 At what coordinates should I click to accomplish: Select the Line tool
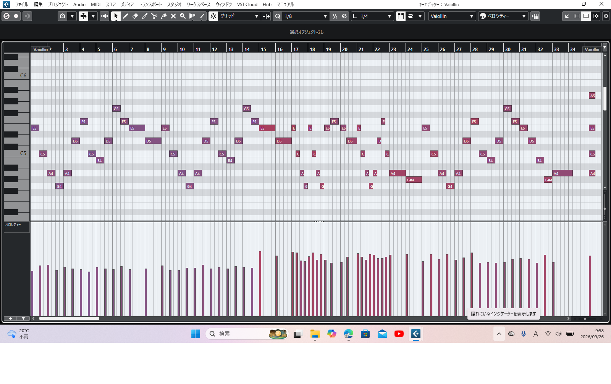click(202, 16)
